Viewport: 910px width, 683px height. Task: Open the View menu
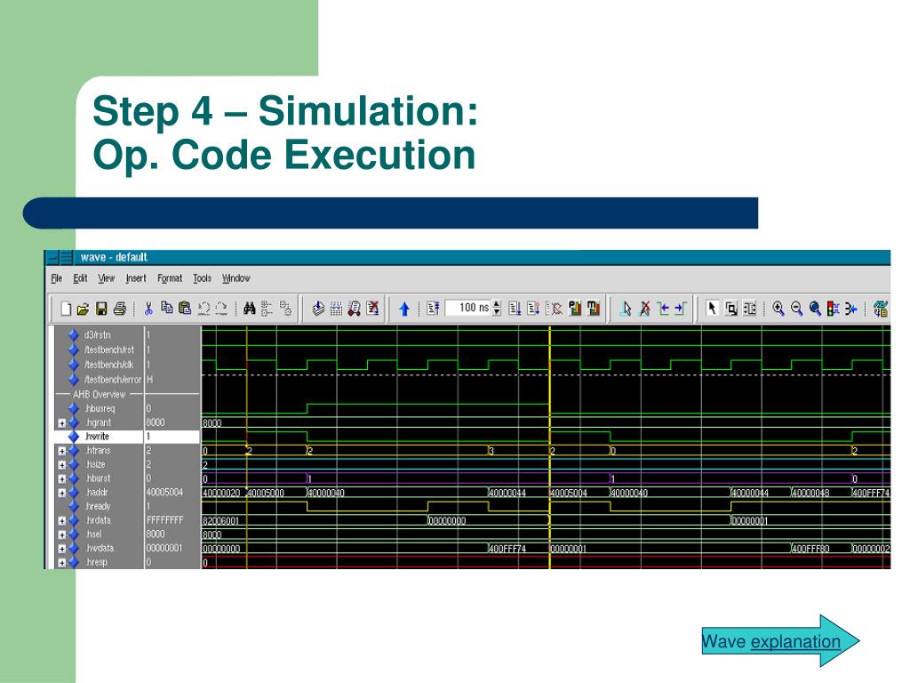click(x=107, y=278)
